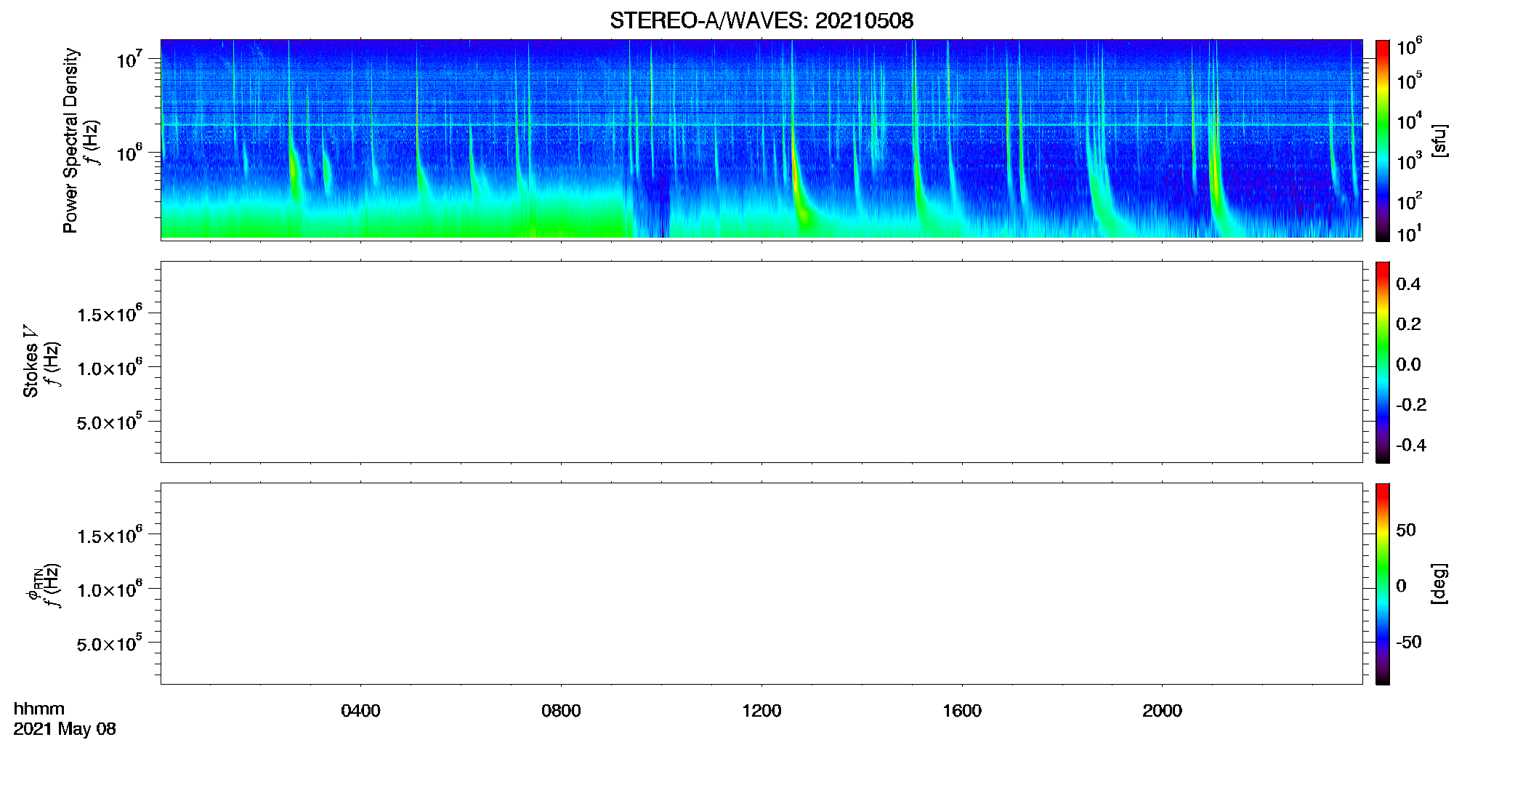Select the "Stokes V" axis label
Image resolution: width=1523 pixels, height=785 pixels.
point(31,361)
